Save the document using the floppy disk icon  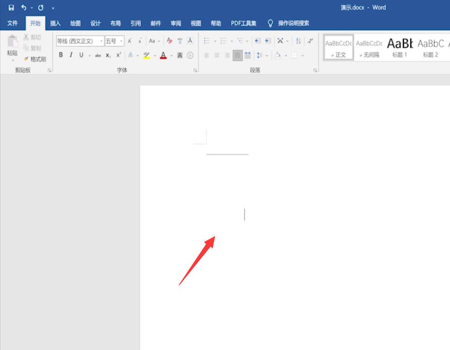(x=11, y=8)
